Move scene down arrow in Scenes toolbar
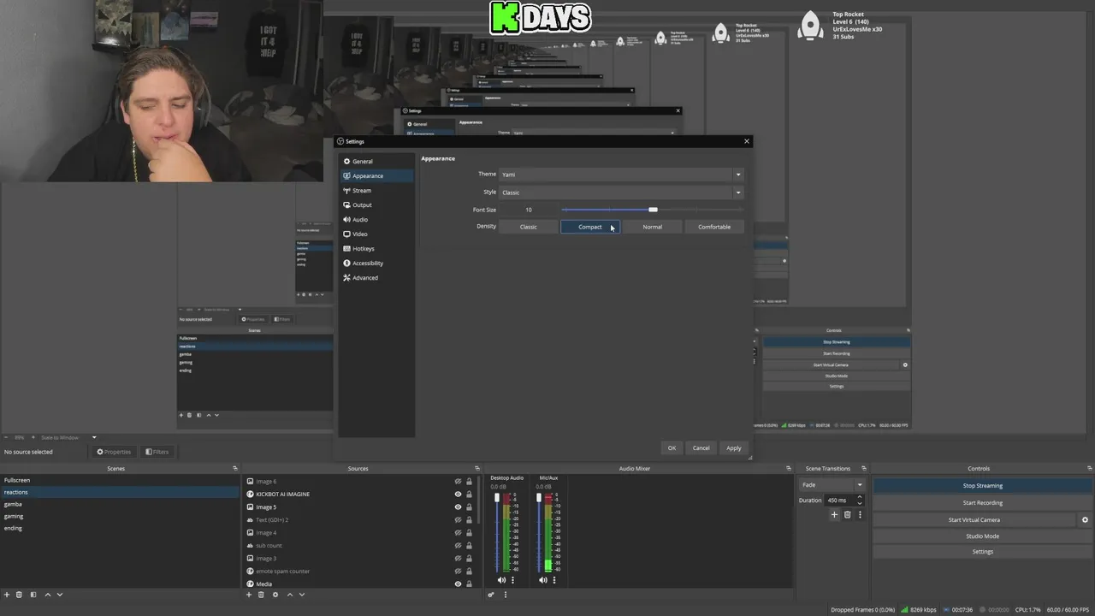Image resolution: width=1095 pixels, height=616 pixels. click(x=59, y=595)
